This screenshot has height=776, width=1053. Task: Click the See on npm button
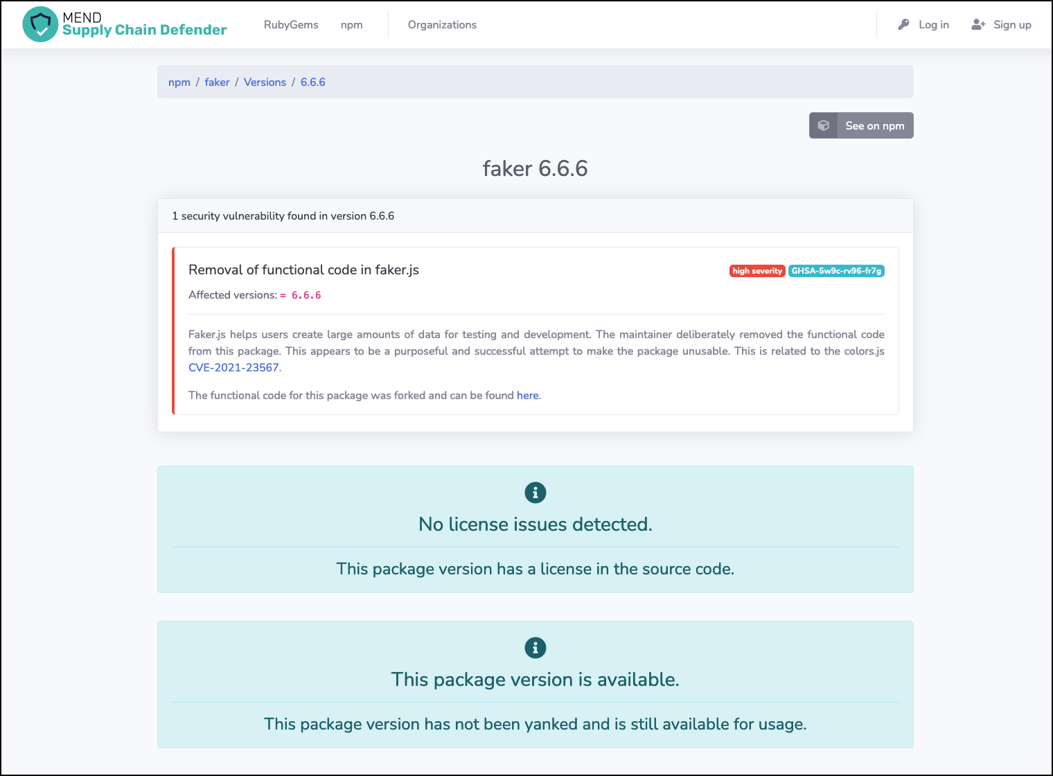[x=874, y=125]
